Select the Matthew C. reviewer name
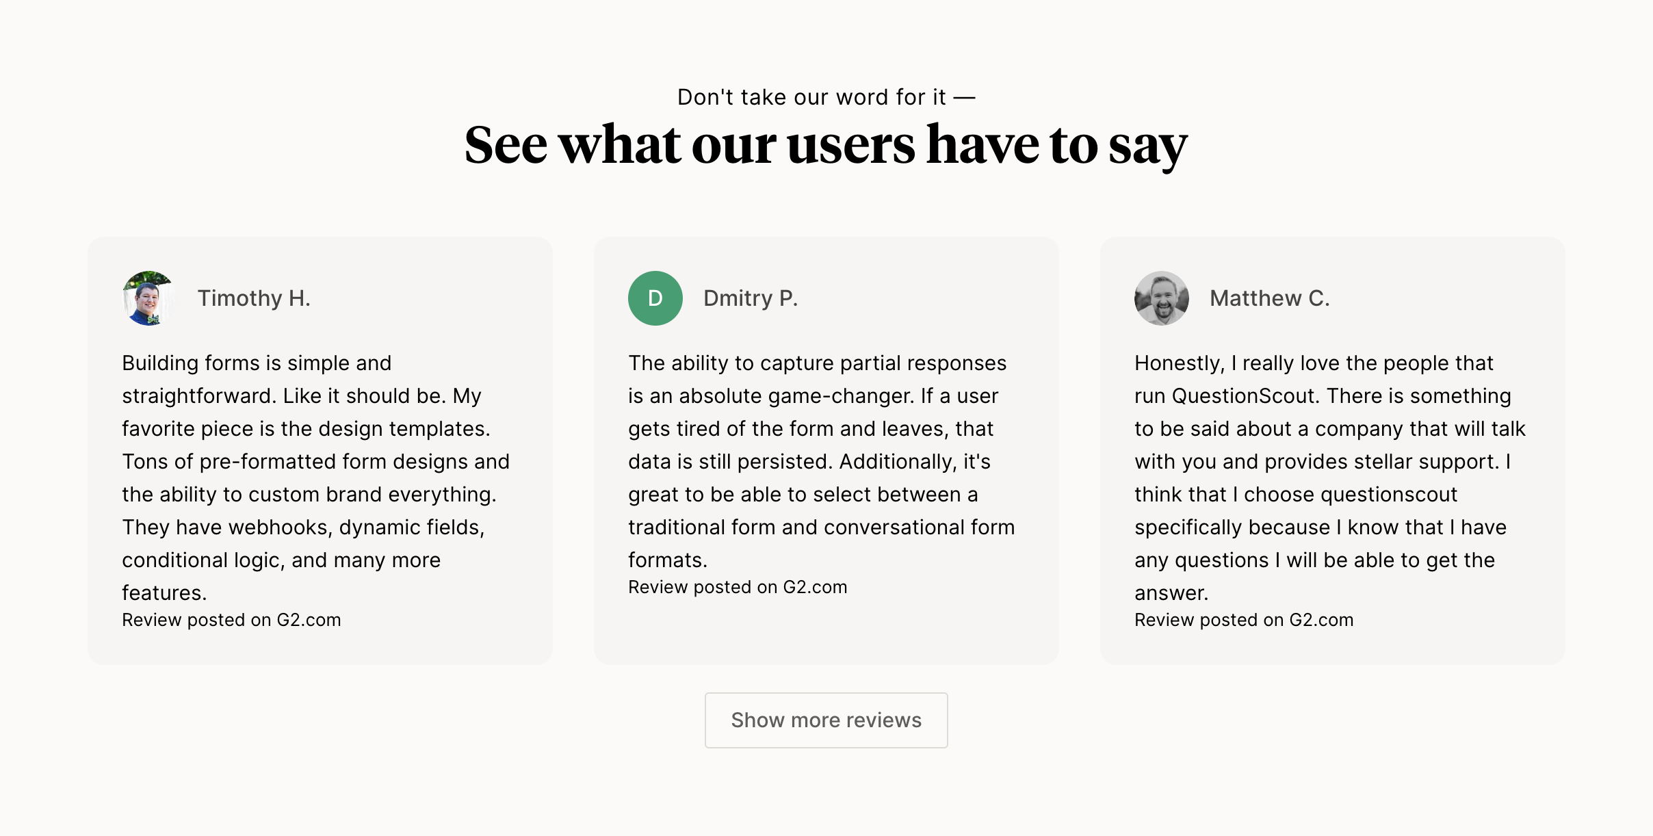Image resolution: width=1653 pixels, height=836 pixels. point(1269,298)
